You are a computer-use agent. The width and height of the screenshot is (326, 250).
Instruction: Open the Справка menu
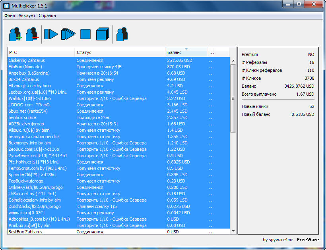[x=47, y=15]
